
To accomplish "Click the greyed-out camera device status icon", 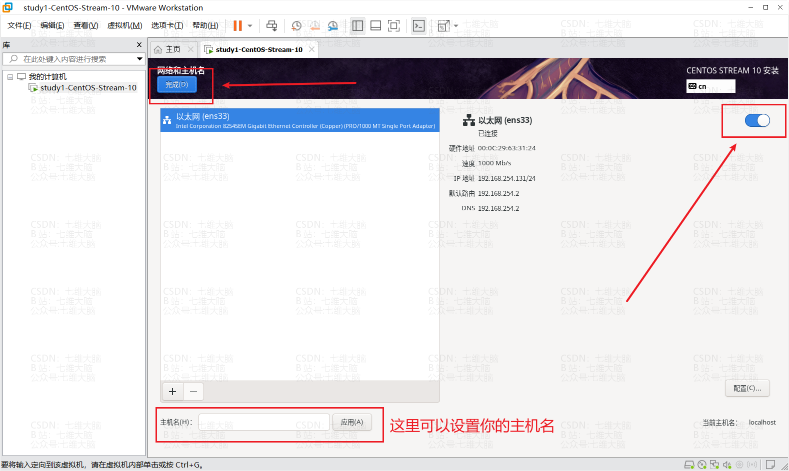I will pyautogui.click(x=739, y=465).
